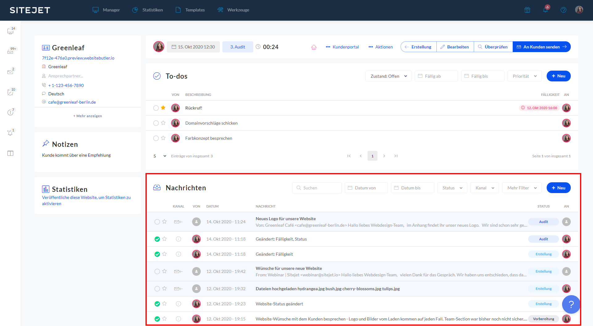Call phone link +1-123-456-7890
The width and height of the screenshot is (593, 326).
click(66, 85)
